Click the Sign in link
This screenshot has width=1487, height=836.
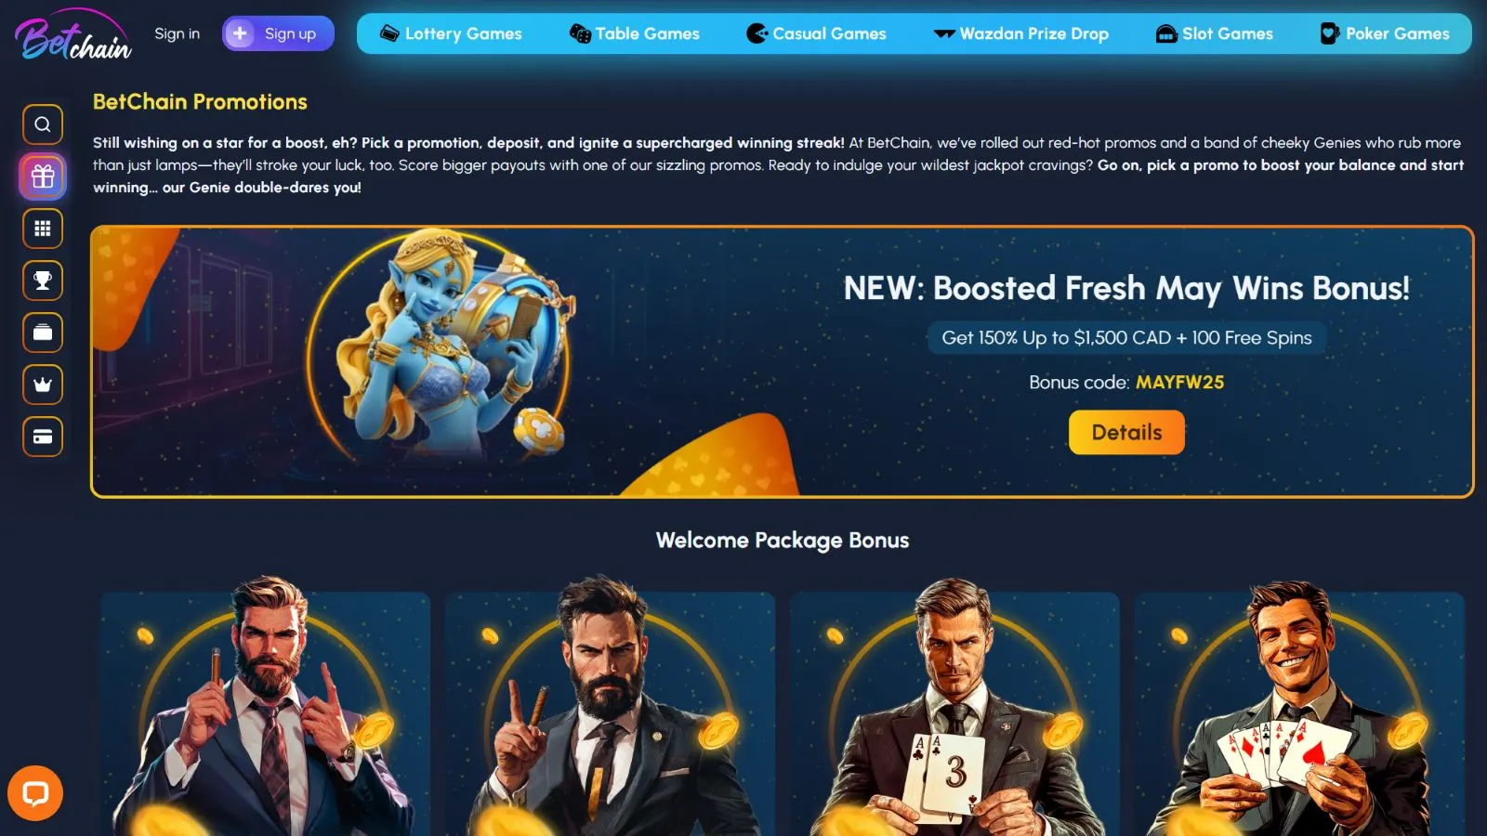177,33
